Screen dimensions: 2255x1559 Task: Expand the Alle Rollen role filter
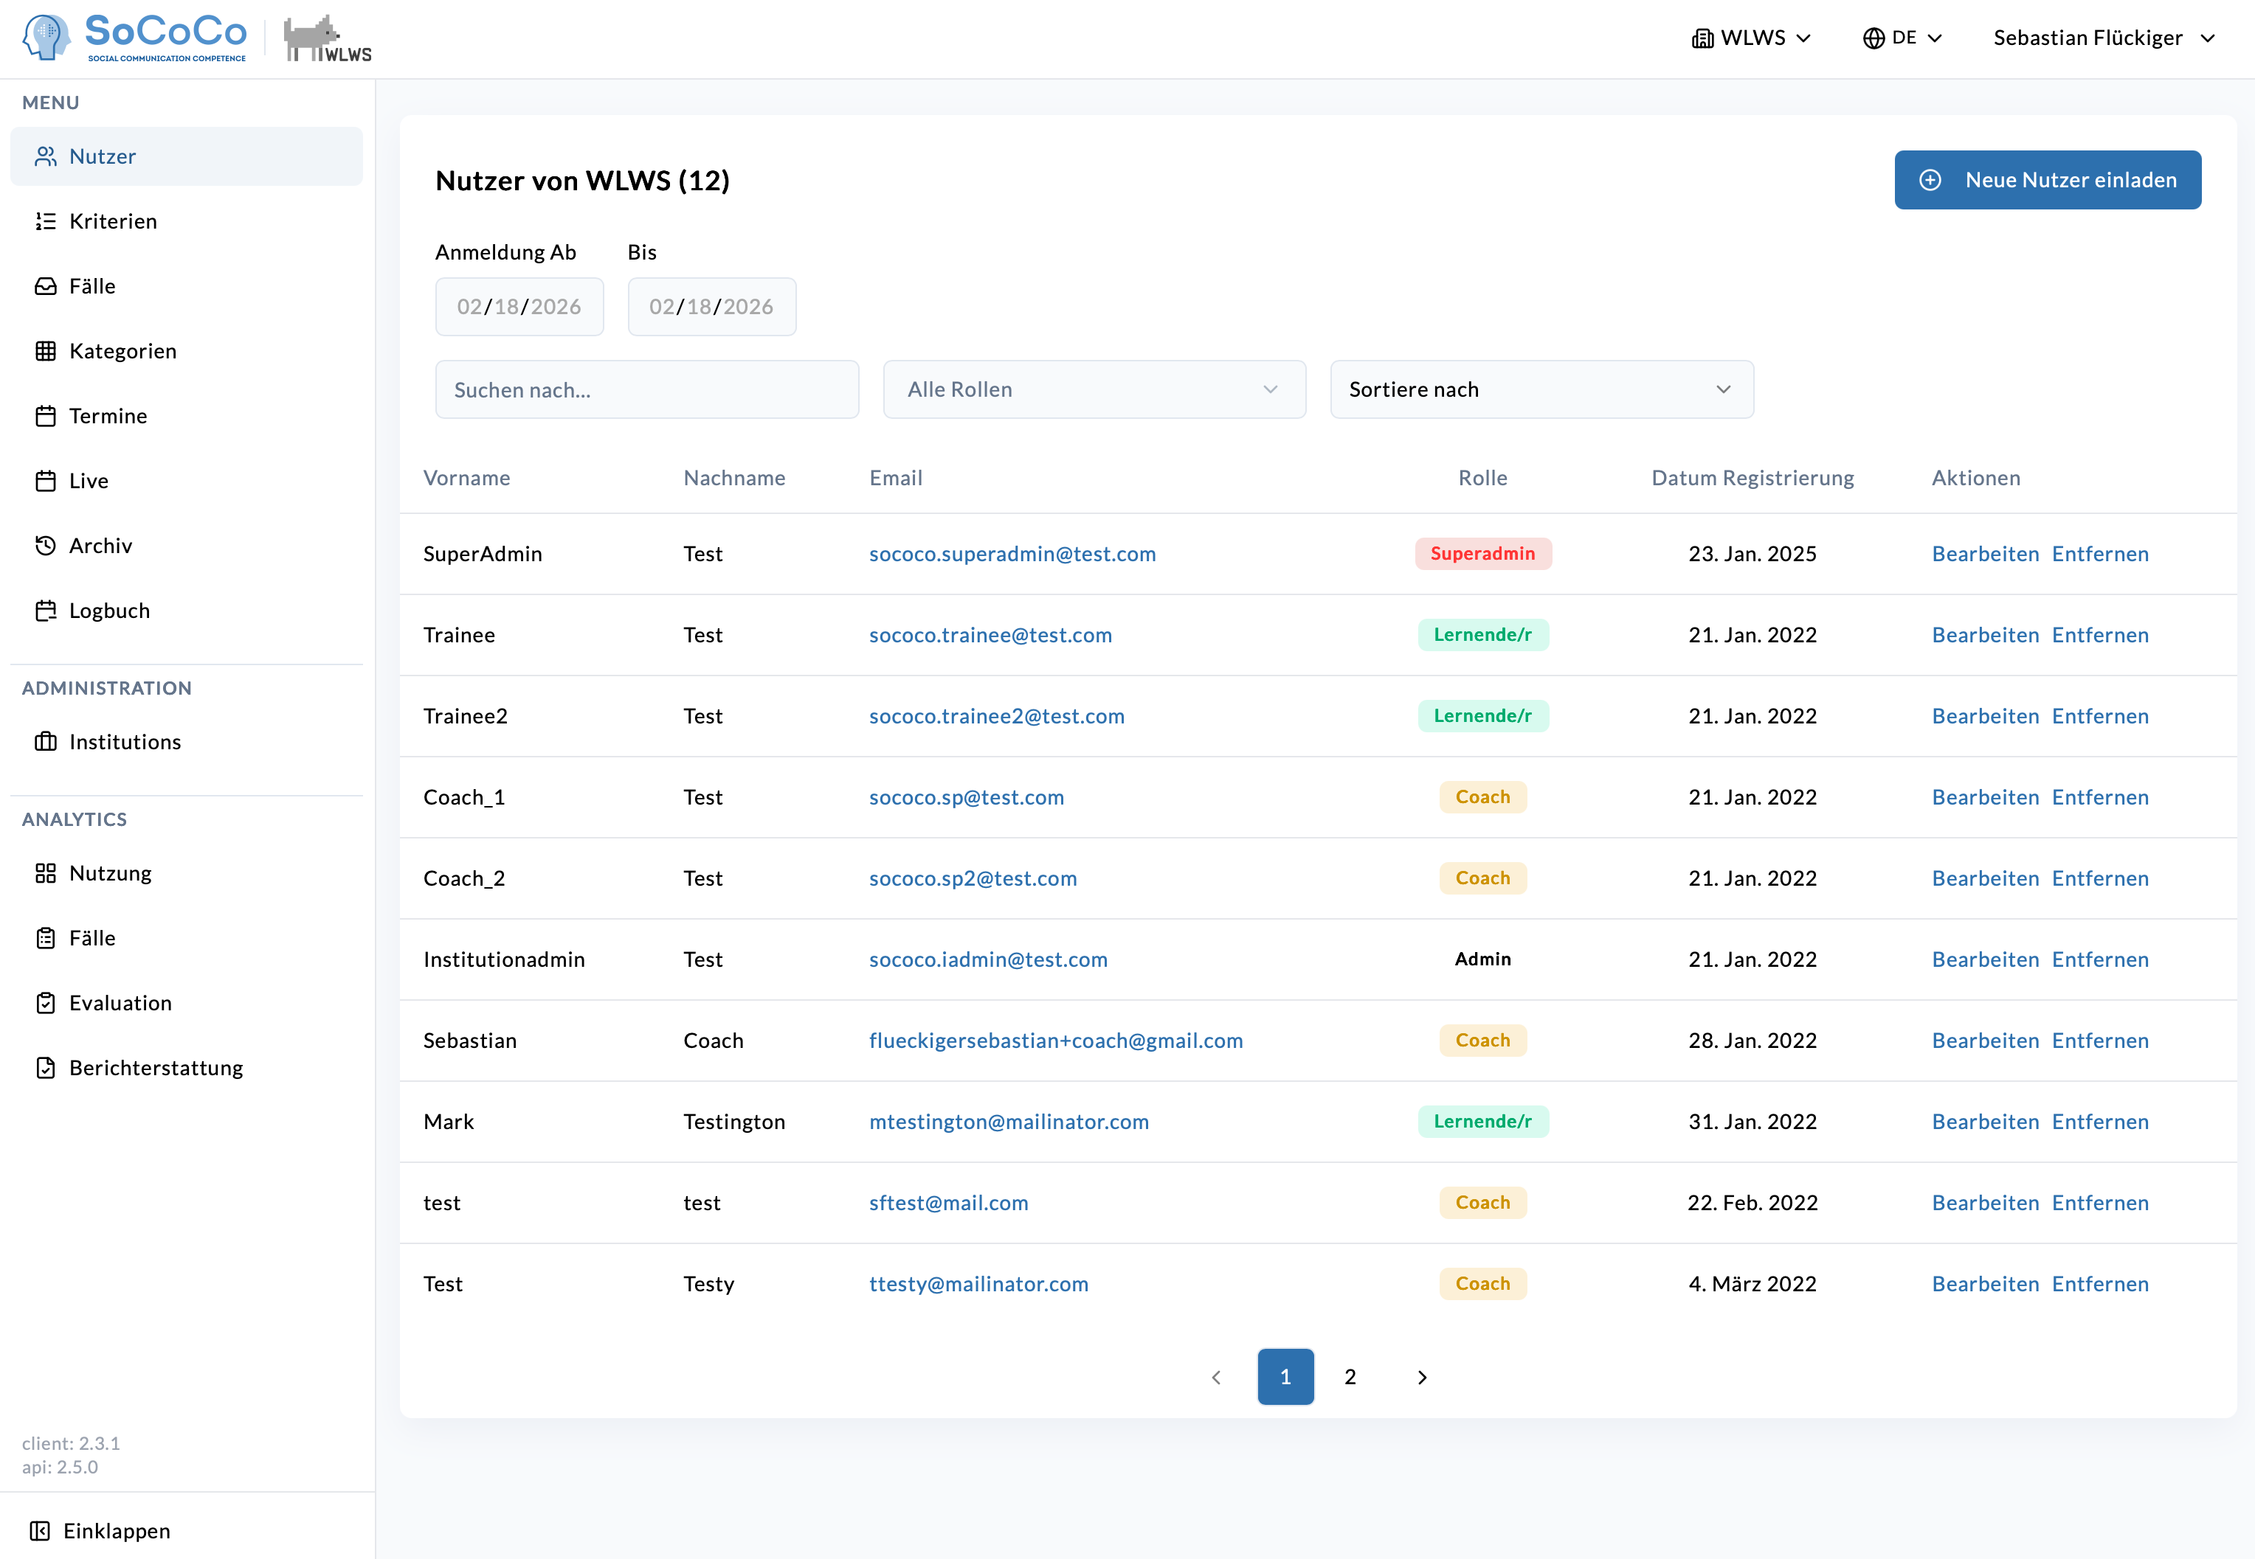click(x=1094, y=389)
